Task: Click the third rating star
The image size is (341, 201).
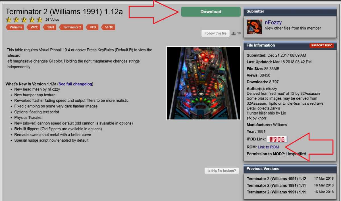Action: point(24,20)
